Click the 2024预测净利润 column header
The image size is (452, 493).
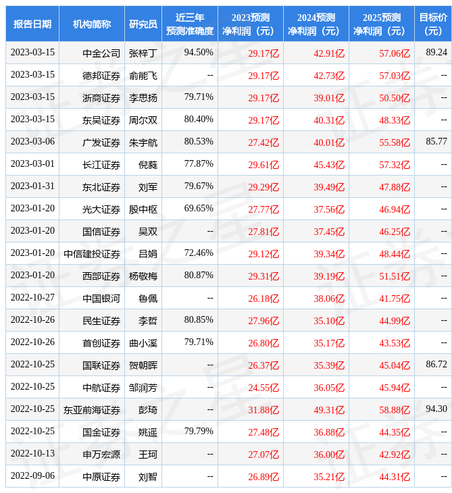[316, 24]
